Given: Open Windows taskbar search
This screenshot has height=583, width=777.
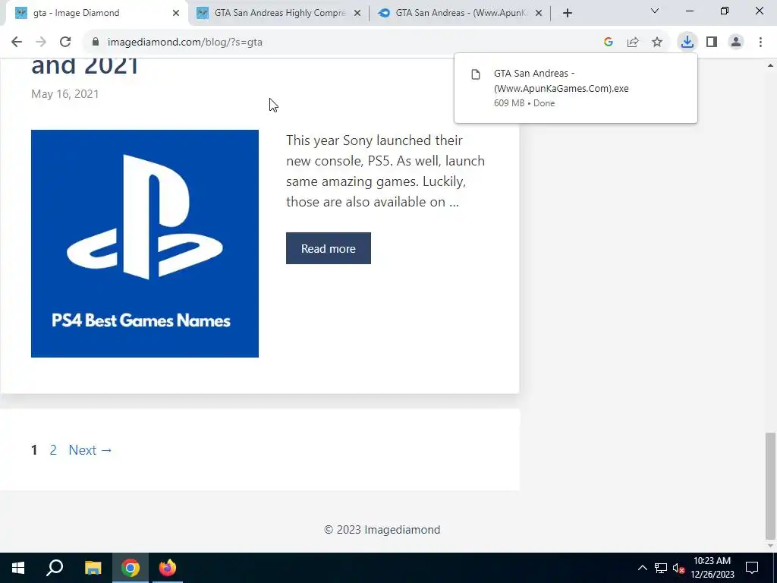Looking at the screenshot, I should pos(55,568).
